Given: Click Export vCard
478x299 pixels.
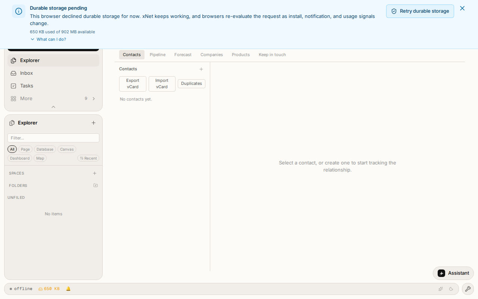Looking at the screenshot, I should tap(133, 84).
